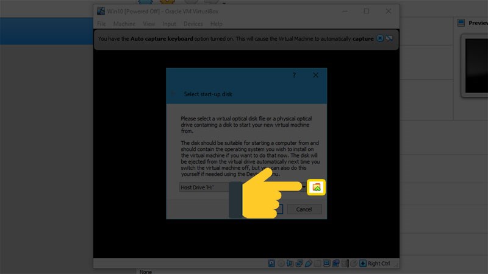Dismiss the Auto capture keyboard notification
Screen dimensions: 488x274
(380, 38)
